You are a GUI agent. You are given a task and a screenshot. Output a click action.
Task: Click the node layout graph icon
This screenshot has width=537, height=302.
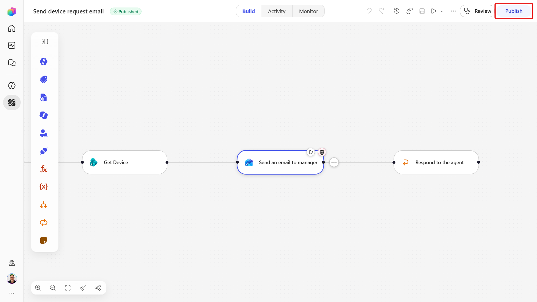coord(98,288)
